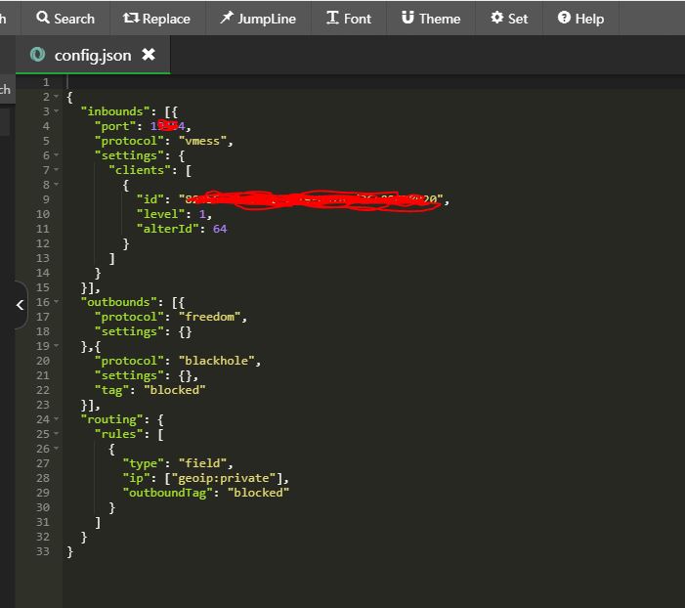Click the "outbounds" key
Screen dimensions: 685x608
[x=119, y=302]
